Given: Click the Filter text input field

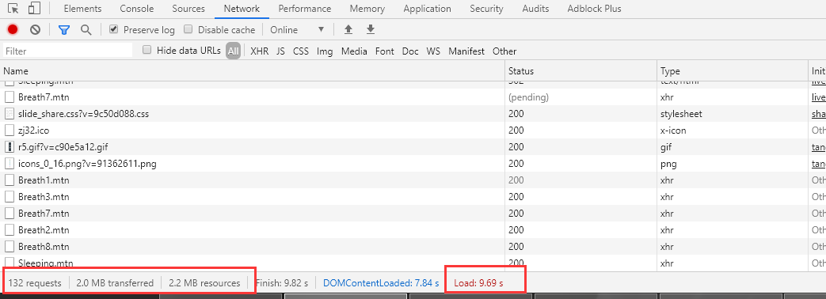Looking at the screenshot, I should tap(67, 51).
